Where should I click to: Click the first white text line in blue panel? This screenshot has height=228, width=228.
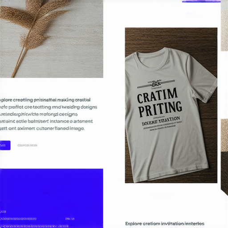[x=3, y=212]
